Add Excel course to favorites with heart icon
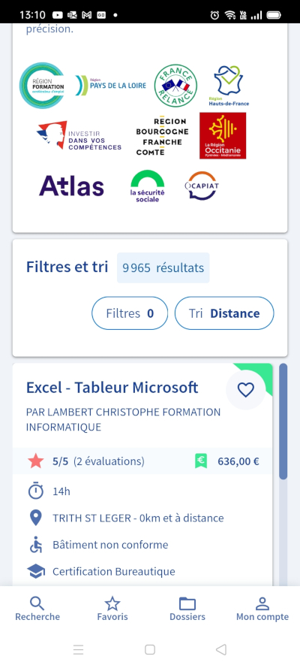This screenshot has height=668, width=300. [x=245, y=390]
